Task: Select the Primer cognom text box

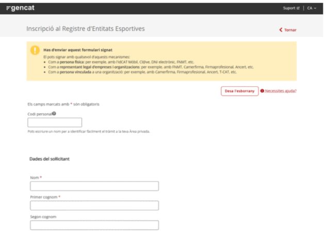Action: [x=94, y=206]
